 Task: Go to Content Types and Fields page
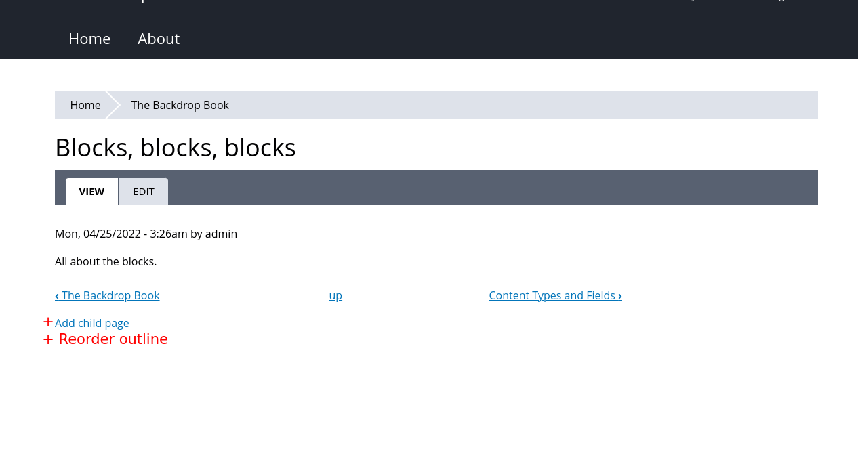point(552,295)
